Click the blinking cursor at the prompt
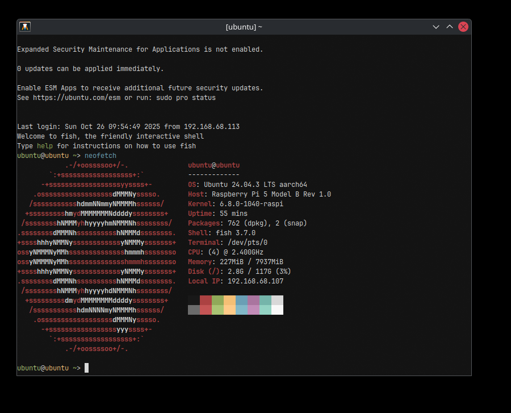Viewport: 511px width, 413px height. (87, 368)
